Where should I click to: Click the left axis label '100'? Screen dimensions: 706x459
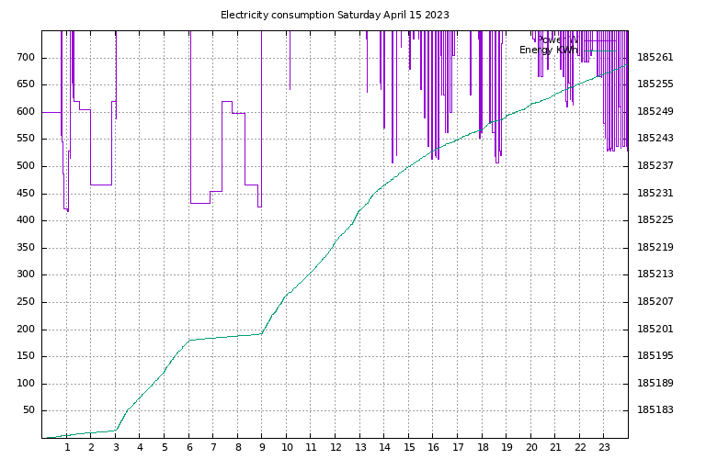click(26, 383)
